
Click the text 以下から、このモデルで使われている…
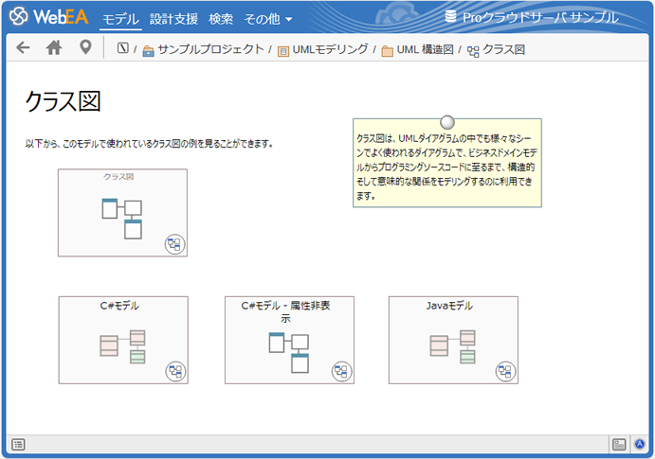[x=149, y=144]
